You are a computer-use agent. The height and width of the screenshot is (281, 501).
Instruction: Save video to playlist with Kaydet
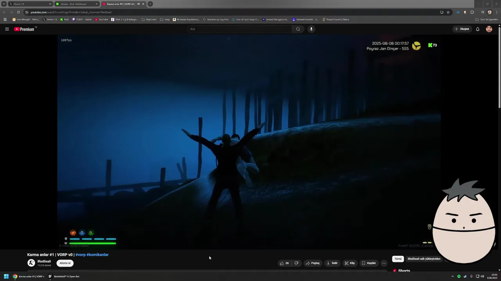[369, 263]
